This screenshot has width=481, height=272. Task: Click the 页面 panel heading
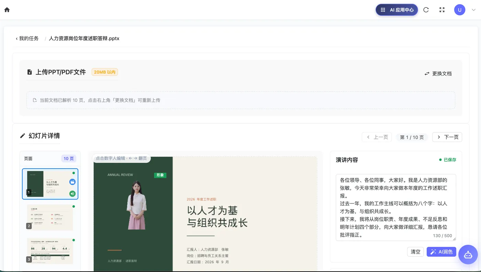[x=28, y=159]
